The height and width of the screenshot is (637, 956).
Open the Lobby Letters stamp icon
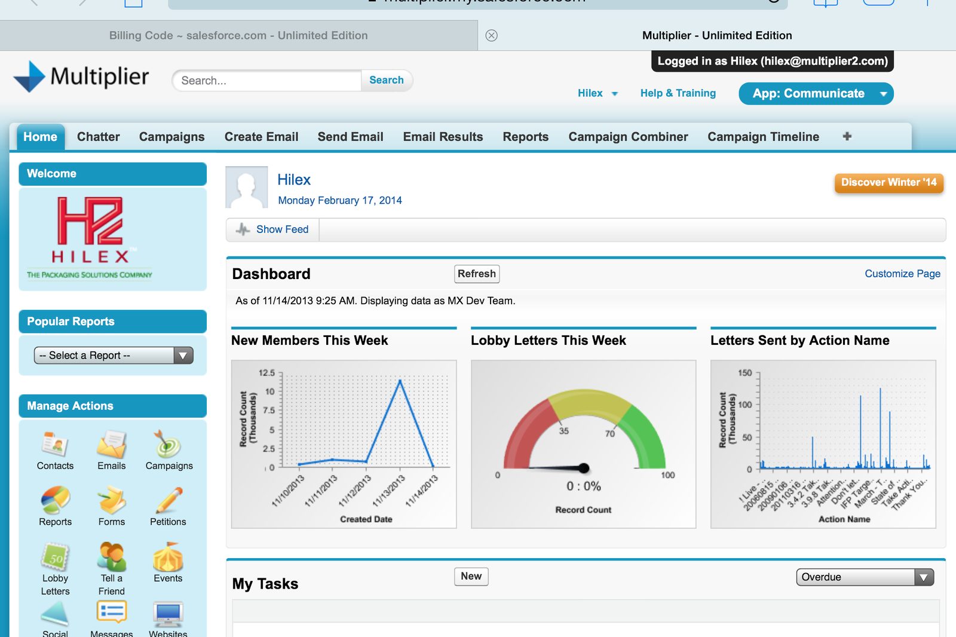[55, 557]
